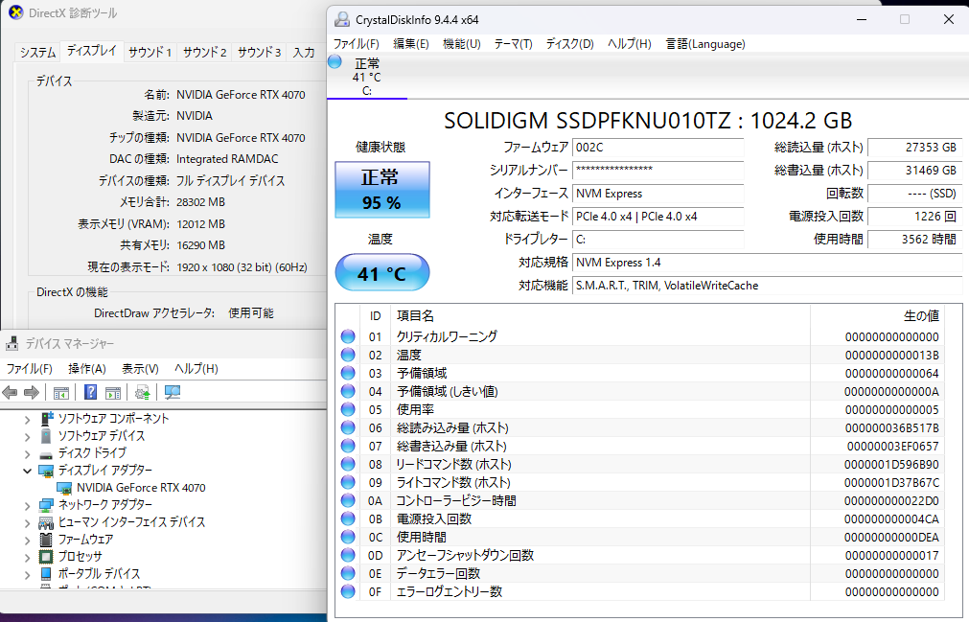Click the 項目名 column header
This screenshot has width=969, height=622.
pyautogui.click(x=600, y=315)
